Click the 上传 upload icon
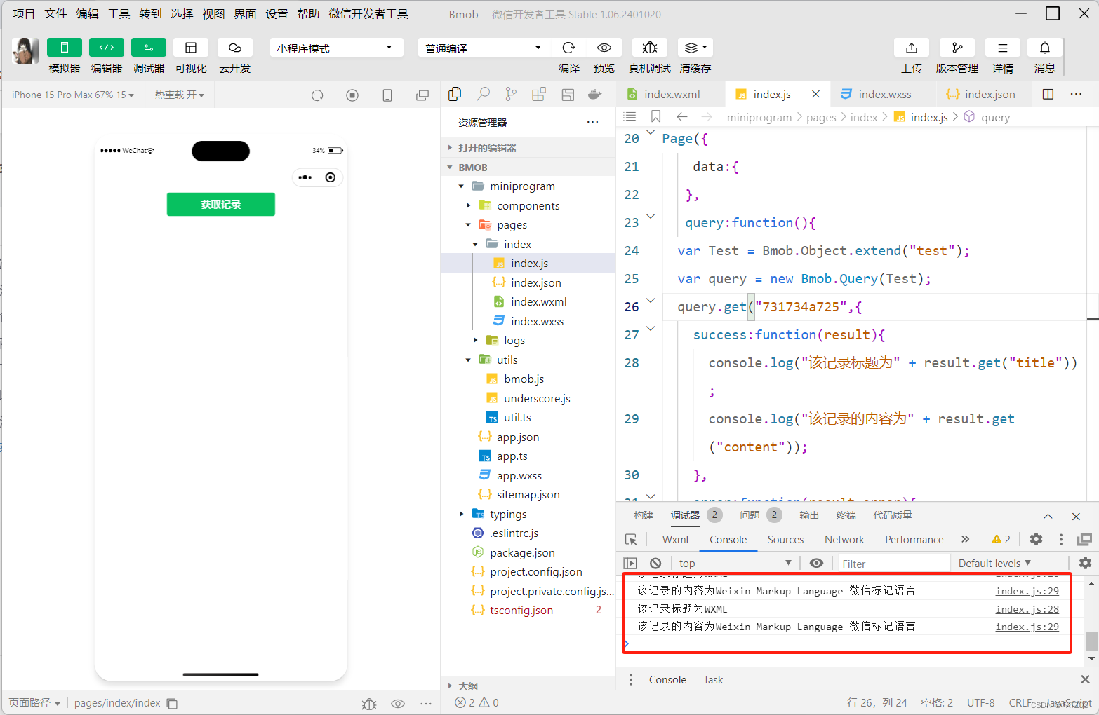The image size is (1099, 715). pos(912,48)
